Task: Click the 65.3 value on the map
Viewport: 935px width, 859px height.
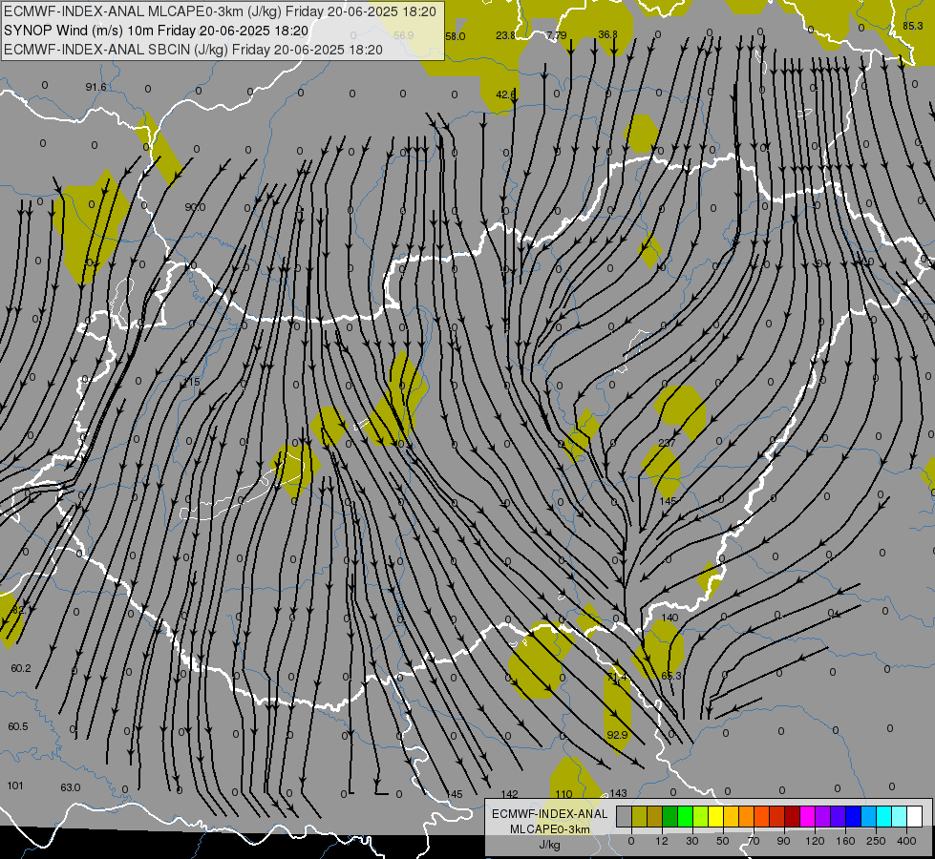Action: [x=670, y=676]
